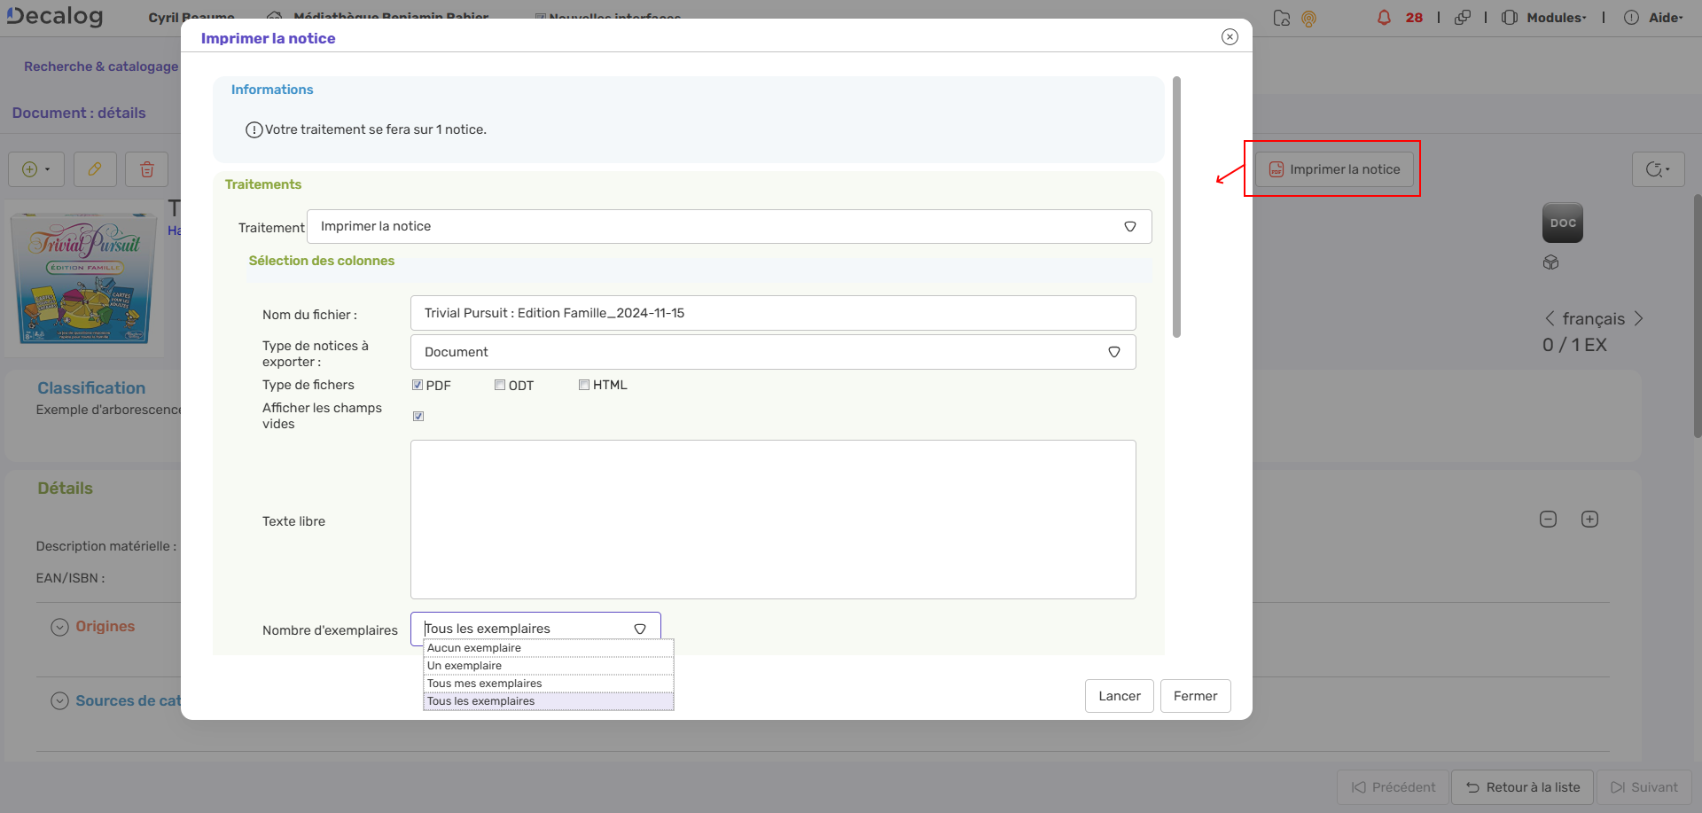Open the add document dropdown icon
The image size is (1702, 813).
[35, 168]
